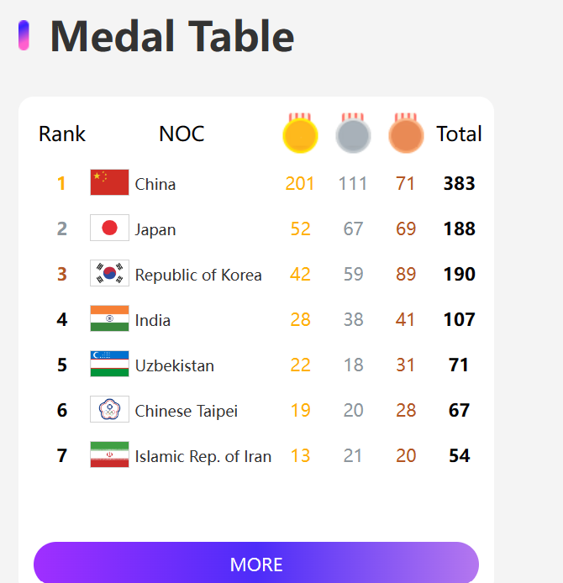Click the bronze medal icon header
The image size is (563, 583).
point(406,134)
